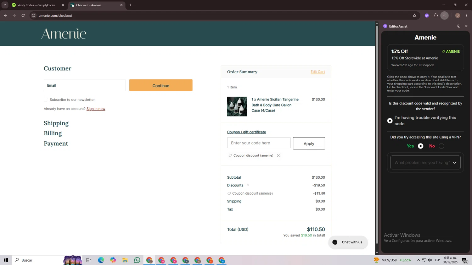Switch to the Verify Codes — SimplyCodes tab
Image resolution: width=472 pixels, height=265 pixels.
pyautogui.click(x=36, y=5)
